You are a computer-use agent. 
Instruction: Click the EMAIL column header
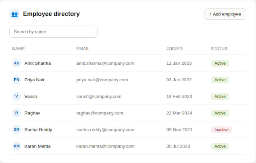tap(83, 49)
